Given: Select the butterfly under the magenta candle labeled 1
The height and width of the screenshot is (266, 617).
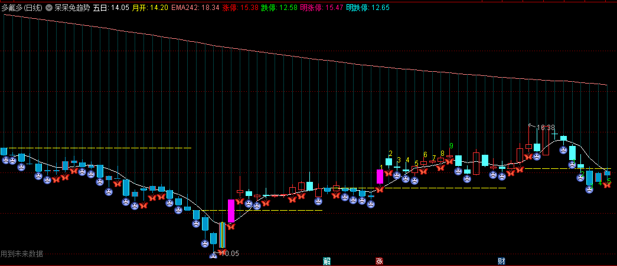Looking at the screenshot, I should pyautogui.click(x=380, y=189).
